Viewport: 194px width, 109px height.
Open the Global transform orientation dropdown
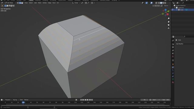[76, 3]
